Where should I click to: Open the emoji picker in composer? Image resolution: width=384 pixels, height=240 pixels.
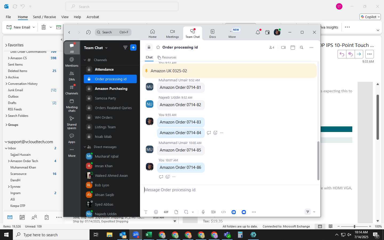click(x=156, y=212)
